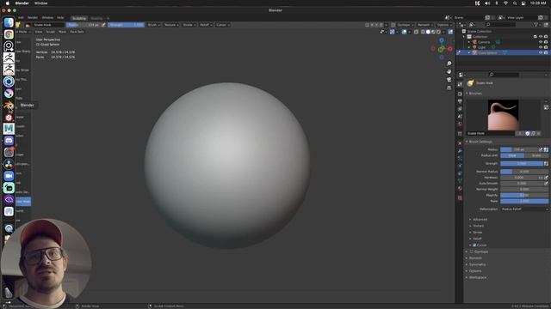Open the Material properties tab icon
The height and width of the screenshot is (309, 551).
pyautogui.click(x=460, y=189)
